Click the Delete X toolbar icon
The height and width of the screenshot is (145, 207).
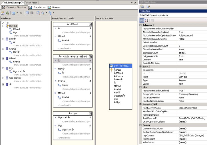21,13
